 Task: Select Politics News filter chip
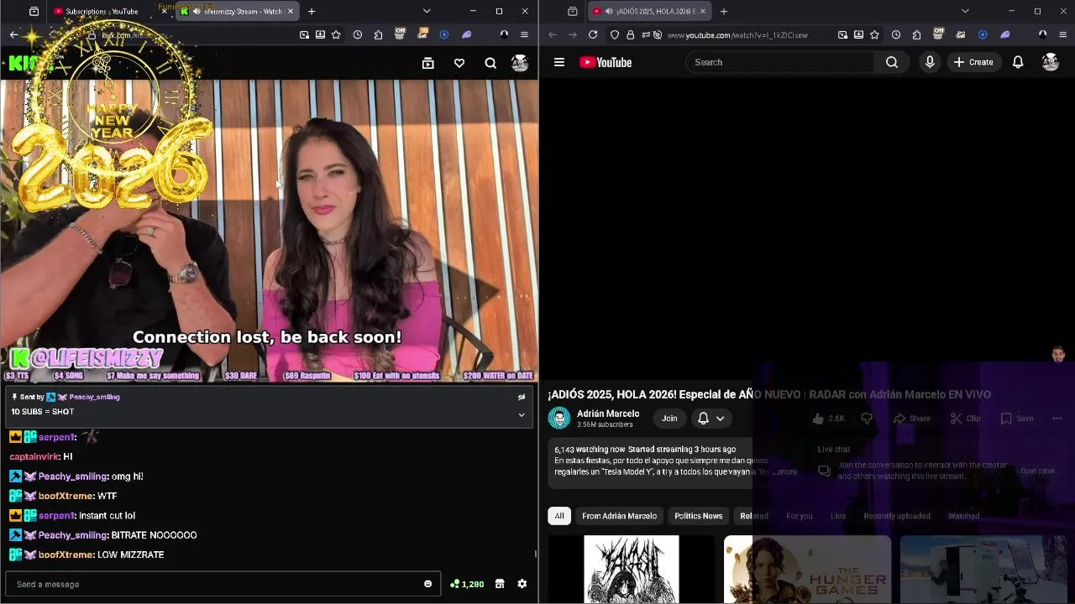click(698, 516)
